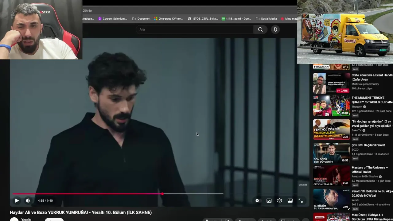Click the 'Haydar Ali ve Bozo YUKRUK YUMRUĞA!' title
The image size is (393, 221).
click(81, 212)
